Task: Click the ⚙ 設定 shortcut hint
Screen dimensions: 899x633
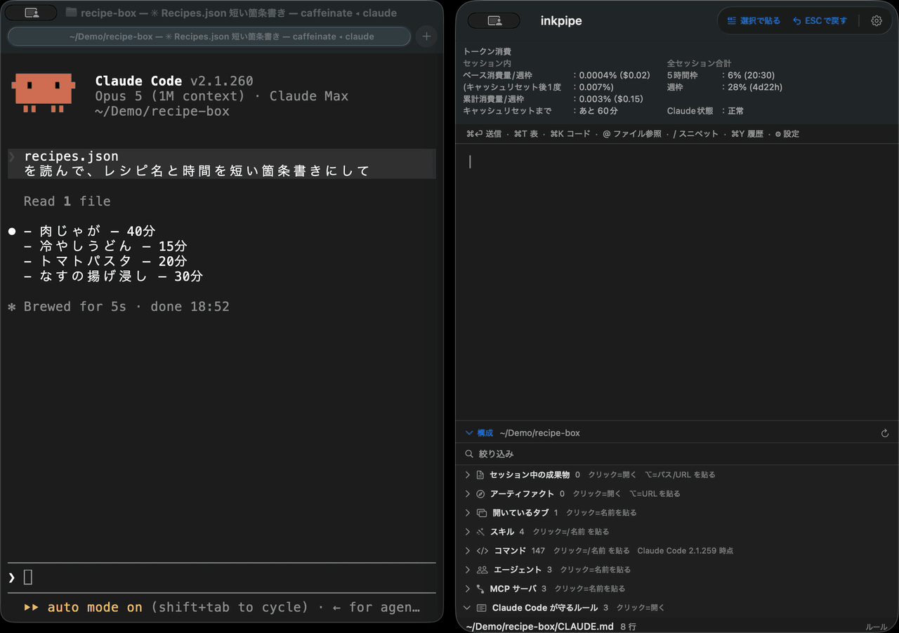Action: click(787, 134)
